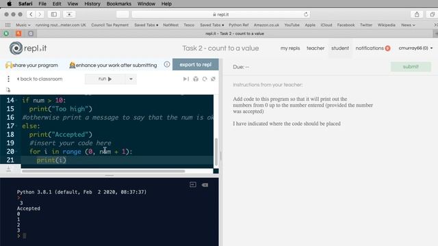Go back to classroom
438x246 pixels.
[40, 79]
